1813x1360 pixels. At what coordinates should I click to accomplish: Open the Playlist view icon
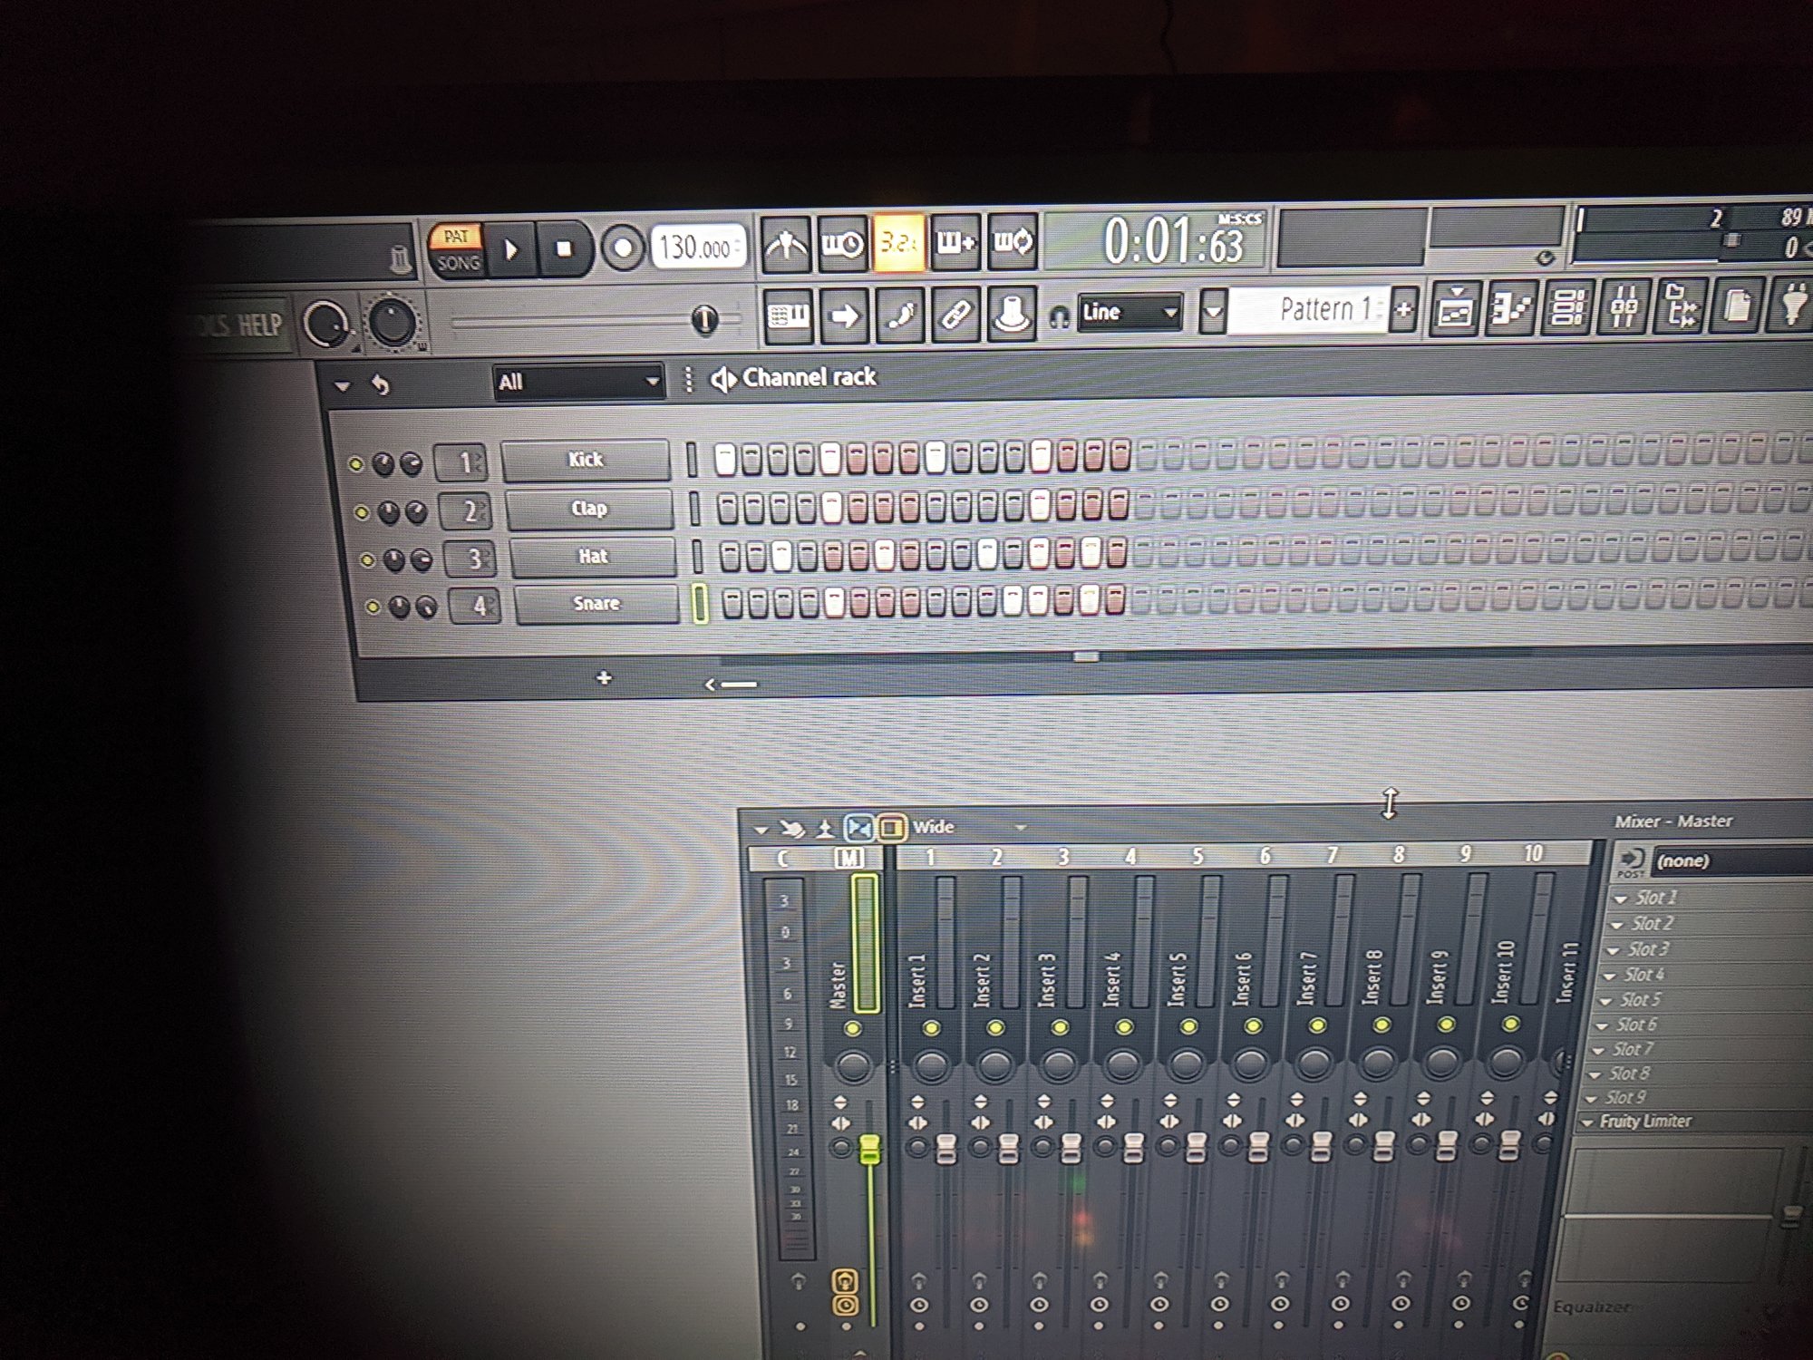coord(1454,308)
